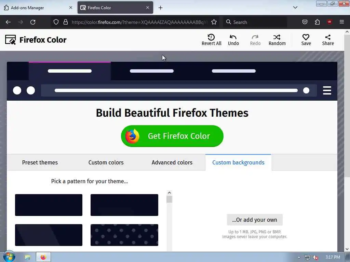Open a new tab with plus
350x262 pixels.
click(x=161, y=8)
